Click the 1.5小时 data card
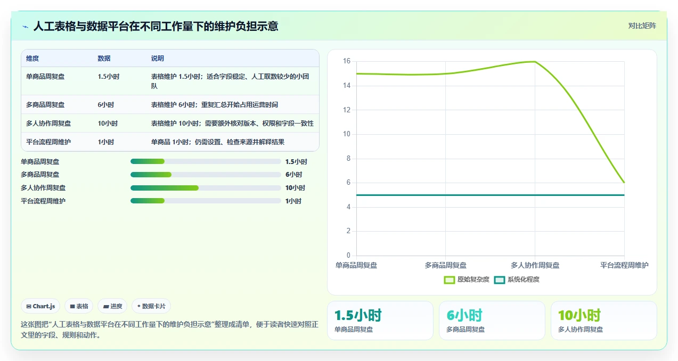This screenshot has width=678, height=361. tap(380, 320)
